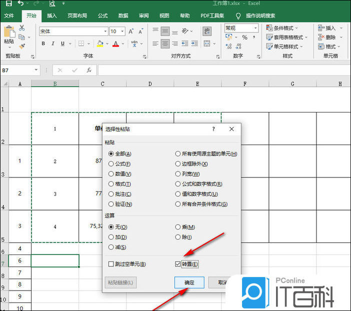Viewport: 351px width, 311px height.
Task: Expand the 常规 number format dropdown
Action: click(x=255, y=28)
